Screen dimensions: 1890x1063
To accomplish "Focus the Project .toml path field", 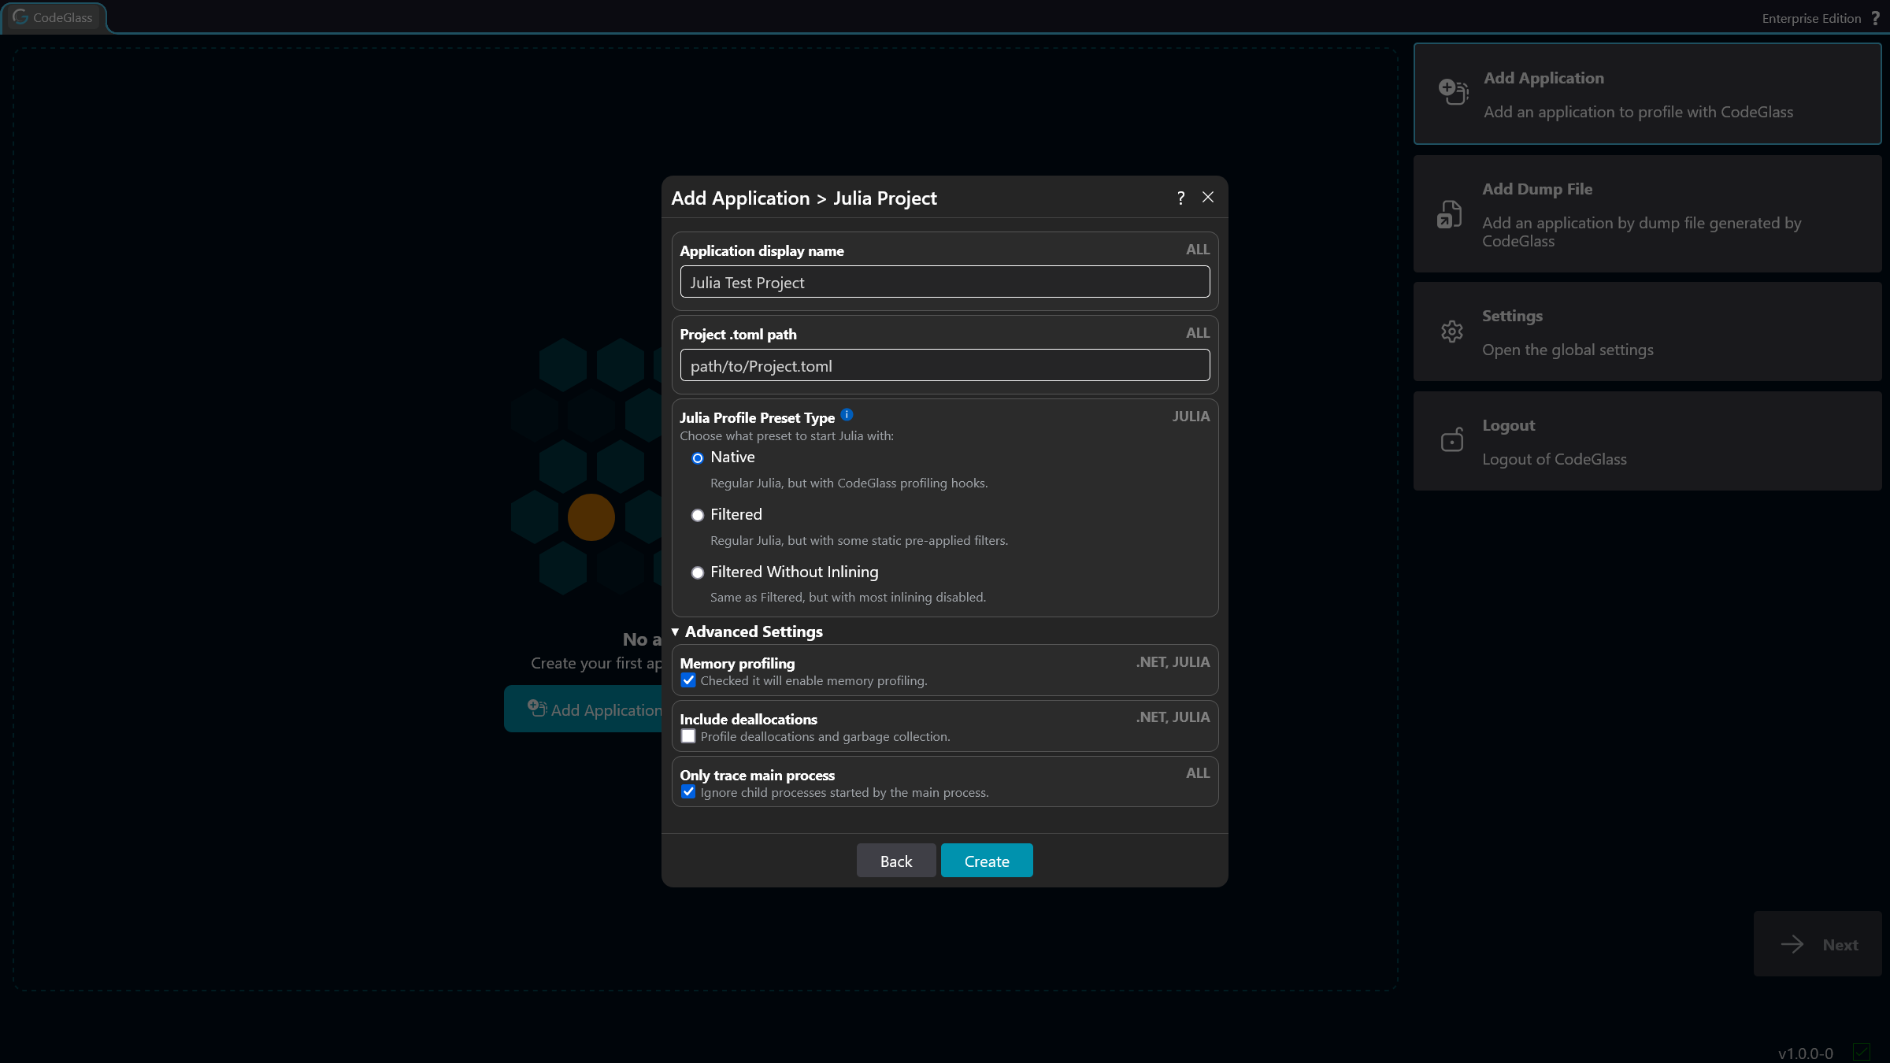I will [x=945, y=365].
